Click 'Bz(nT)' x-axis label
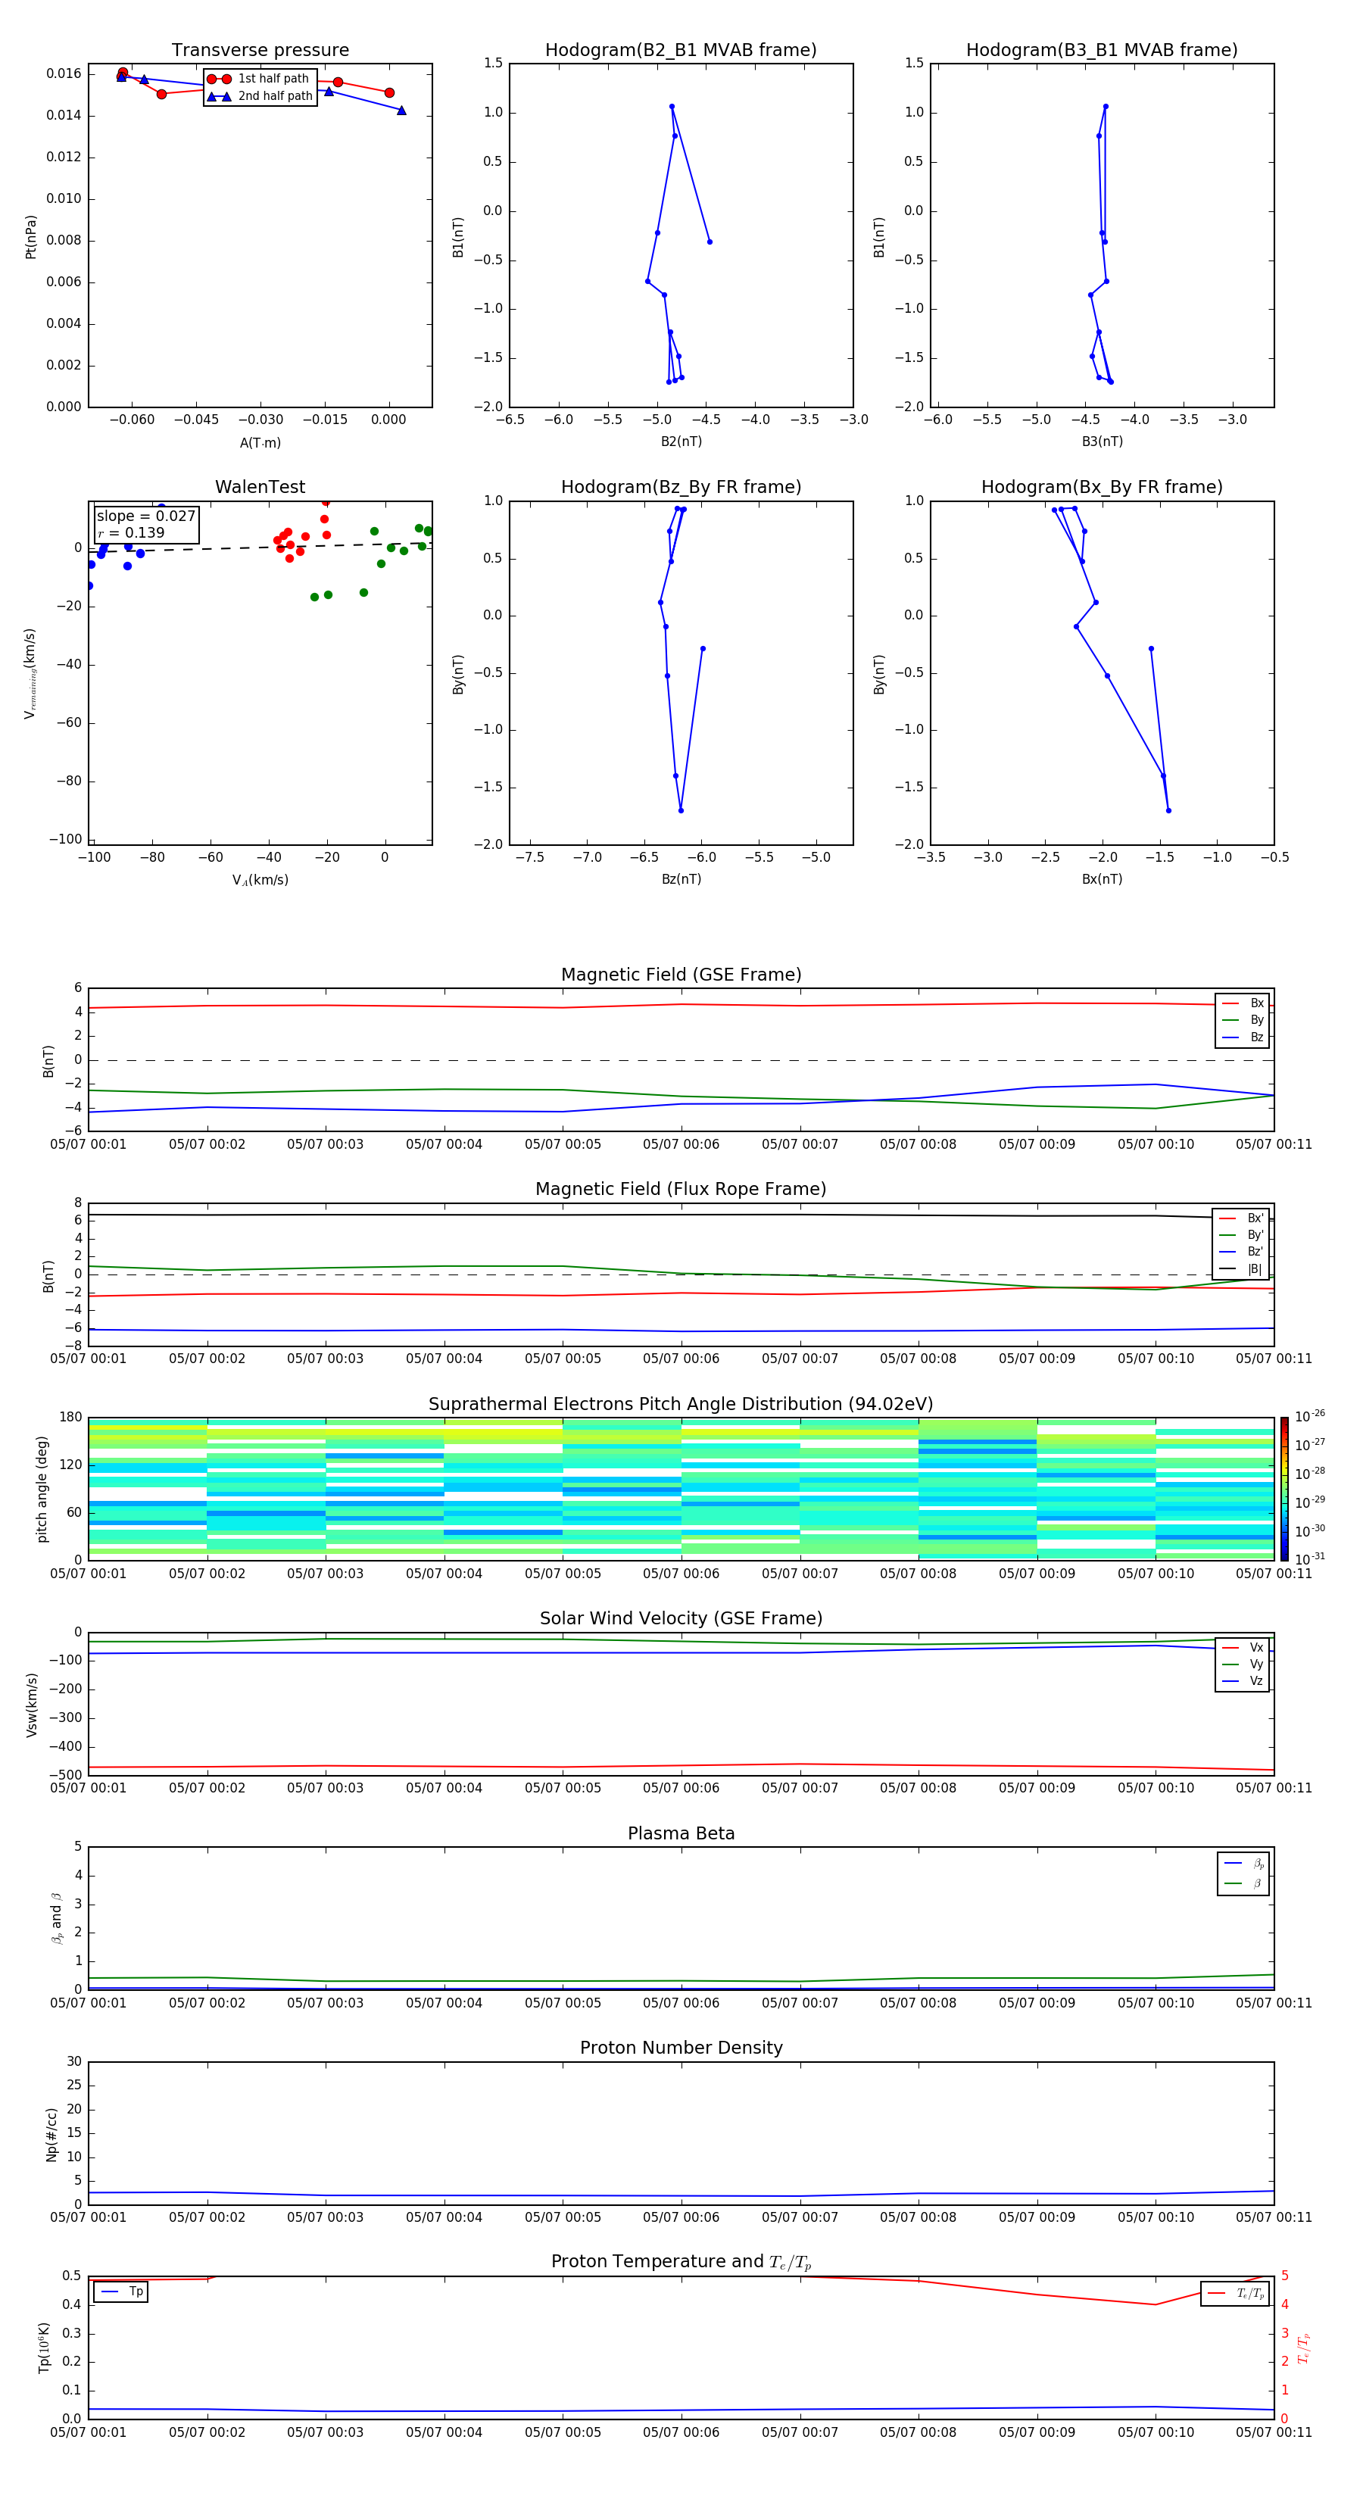This screenshot has width=1363, height=2499. [x=681, y=879]
